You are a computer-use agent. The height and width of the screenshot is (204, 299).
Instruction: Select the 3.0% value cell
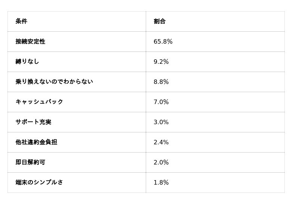coord(161,122)
